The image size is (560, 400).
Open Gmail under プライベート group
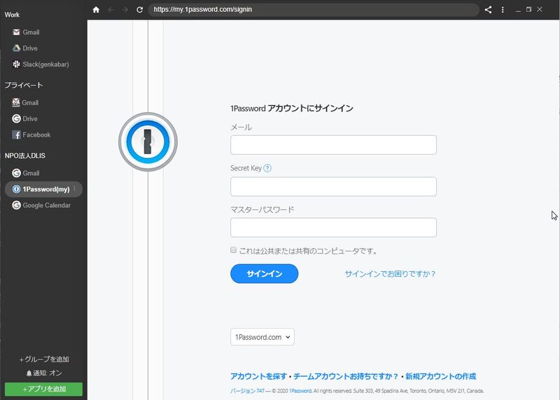point(25,102)
